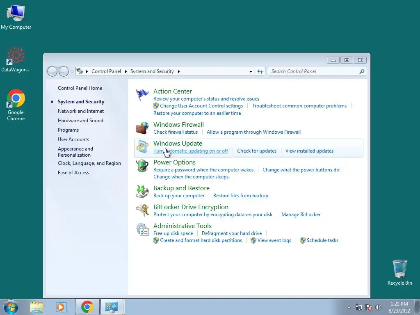
Task: Click Check firewall status
Action: pyautogui.click(x=176, y=132)
